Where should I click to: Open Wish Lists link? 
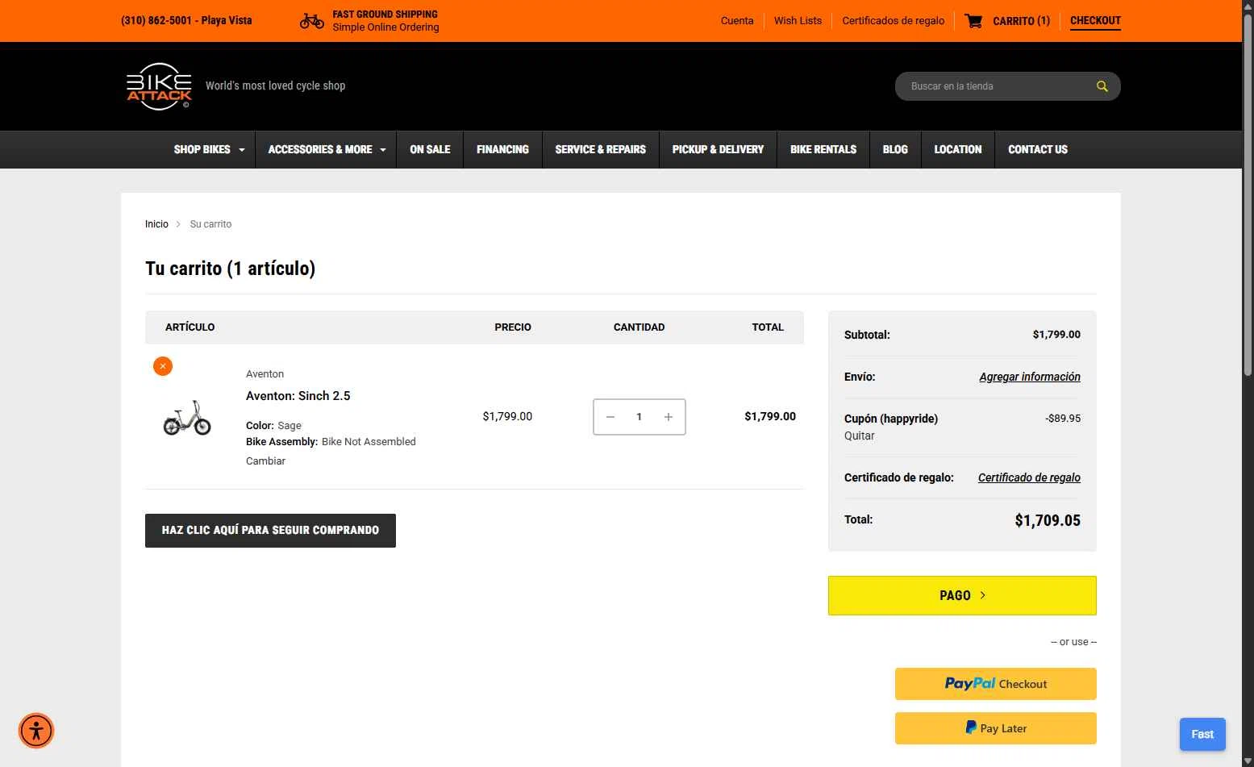coord(798,21)
